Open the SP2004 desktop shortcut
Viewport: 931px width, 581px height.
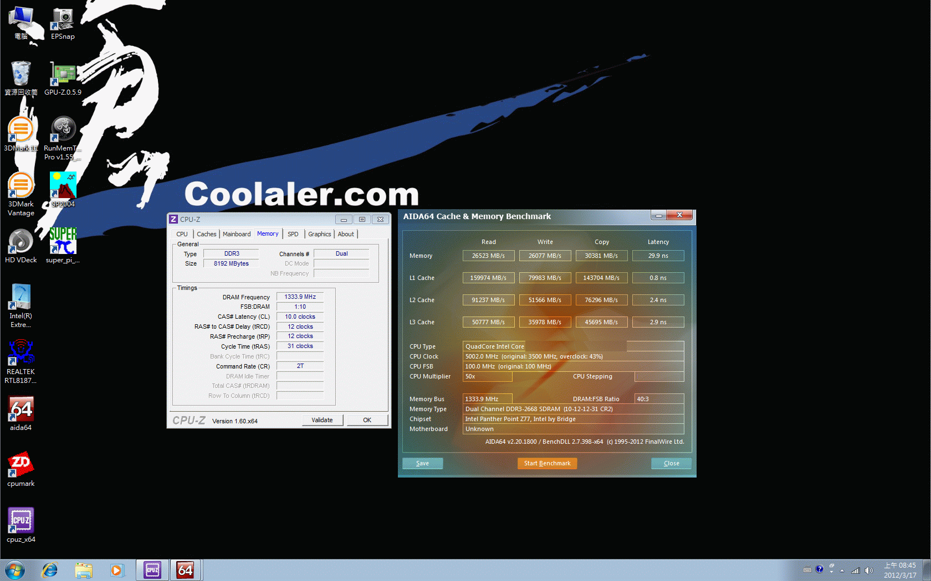tap(63, 189)
